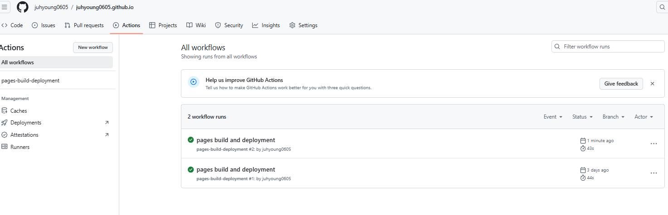Click the '1 minute ago' timestamp
The height and width of the screenshot is (215, 668).
[x=600, y=141]
